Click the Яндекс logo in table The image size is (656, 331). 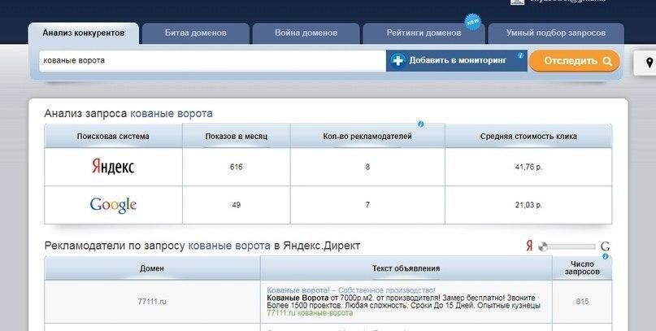(113, 167)
